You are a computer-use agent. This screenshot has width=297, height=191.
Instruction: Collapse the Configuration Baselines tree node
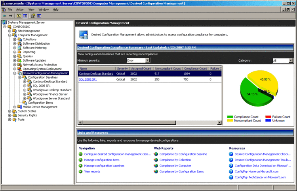pyautogui.click(x=20, y=77)
